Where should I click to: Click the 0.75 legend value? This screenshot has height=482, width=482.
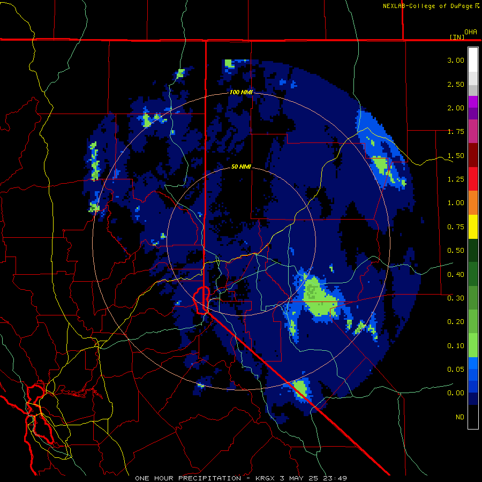(x=456, y=227)
